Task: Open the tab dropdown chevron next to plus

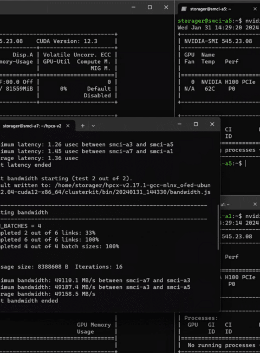Action: (93, 126)
